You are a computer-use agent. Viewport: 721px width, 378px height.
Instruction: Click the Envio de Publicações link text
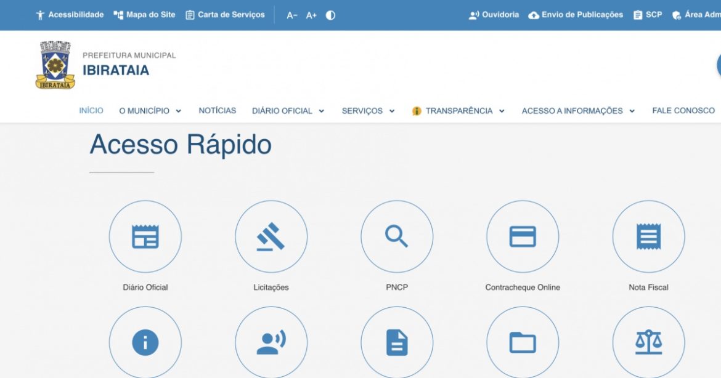coord(582,15)
